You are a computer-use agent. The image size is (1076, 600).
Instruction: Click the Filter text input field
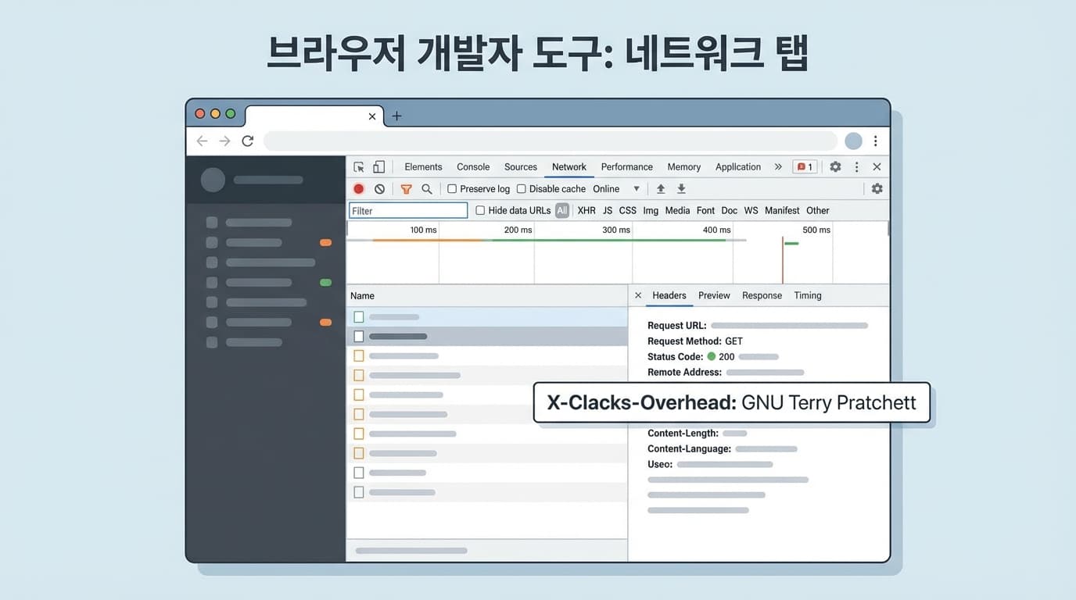pyautogui.click(x=408, y=211)
